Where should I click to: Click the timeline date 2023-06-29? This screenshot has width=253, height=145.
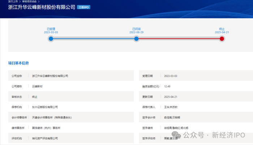136,32
